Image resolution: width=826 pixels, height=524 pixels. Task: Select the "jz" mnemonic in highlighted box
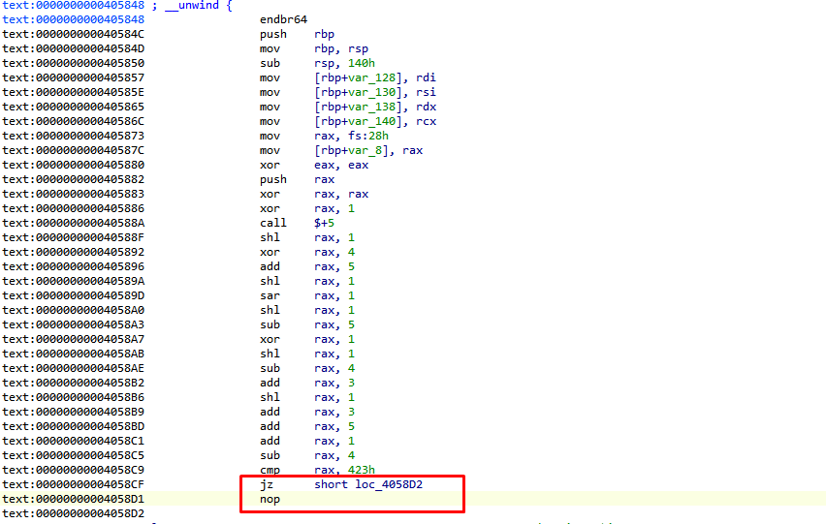(x=267, y=484)
